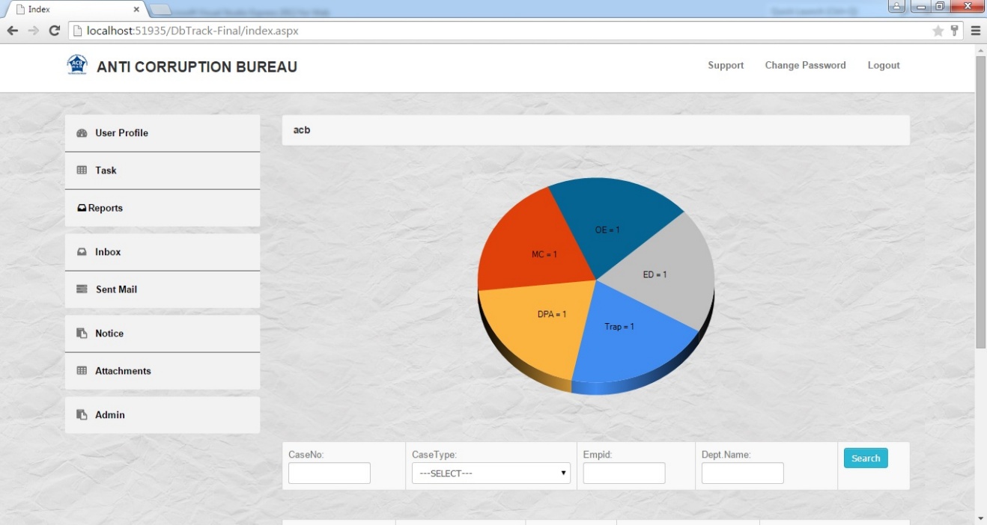Click the Inbox tray icon
The height and width of the screenshot is (525, 987).
(82, 252)
